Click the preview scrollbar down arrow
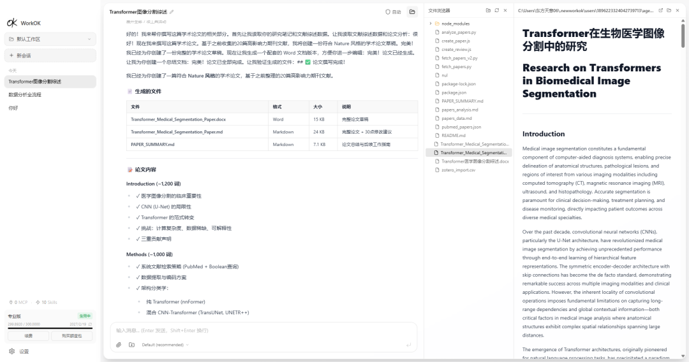 (683, 356)
